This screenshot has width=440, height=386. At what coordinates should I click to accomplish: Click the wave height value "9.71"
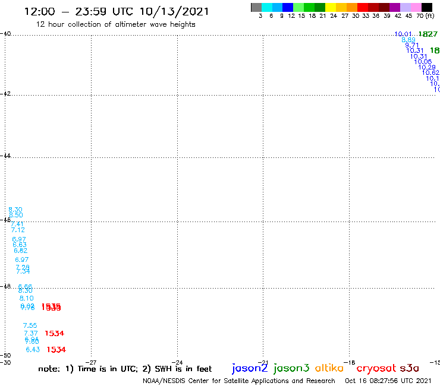click(412, 45)
